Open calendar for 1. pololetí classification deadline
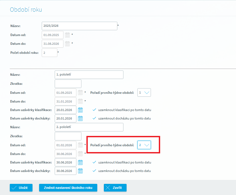This screenshot has height=195, width=236. [x=80, y=110]
